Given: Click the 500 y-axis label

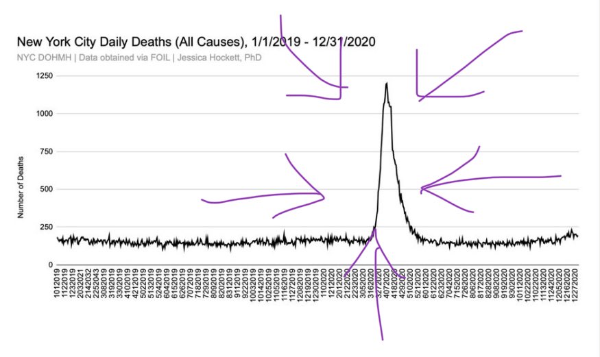Looking at the screenshot, I should tap(46, 189).
